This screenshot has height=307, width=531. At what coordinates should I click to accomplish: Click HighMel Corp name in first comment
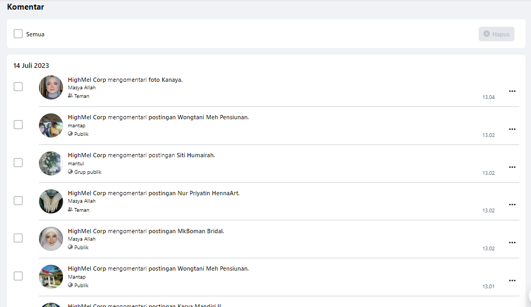coord(87,80)
